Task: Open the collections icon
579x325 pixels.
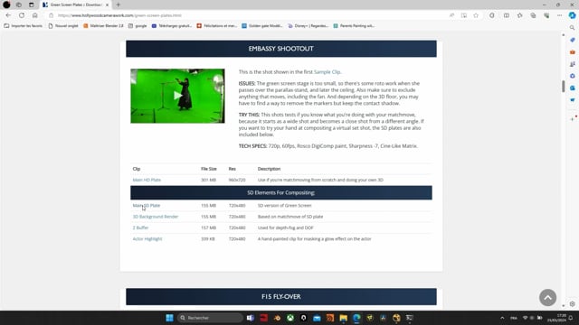Action: click(x=533, y=15)
